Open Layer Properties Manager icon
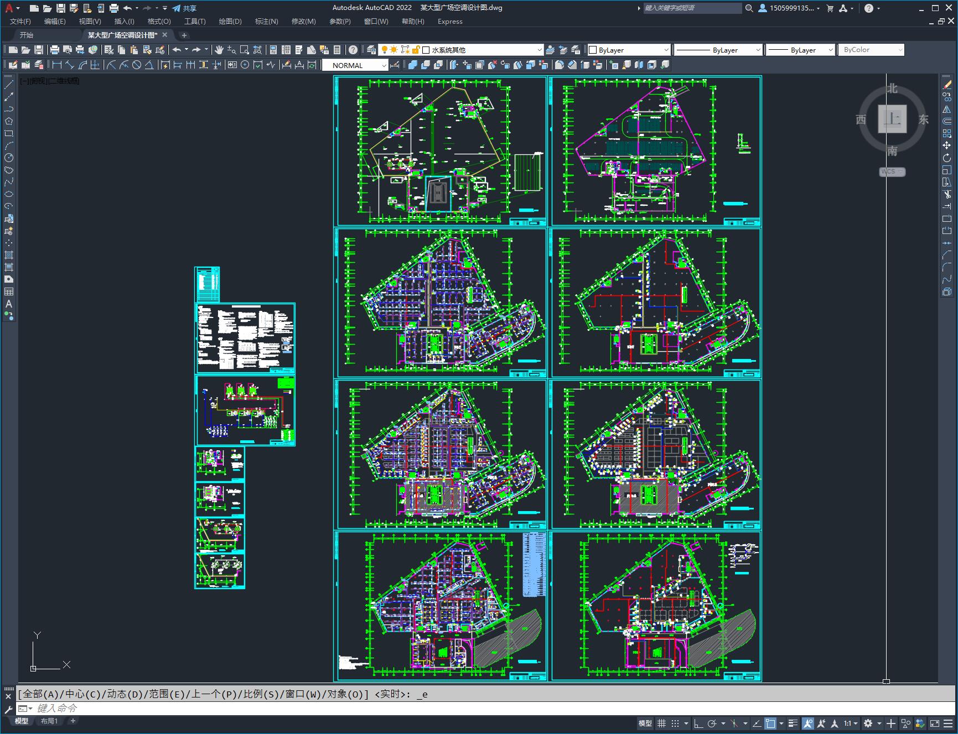The image size is (958, 734). pyautogui.click(x=371, y=50)
